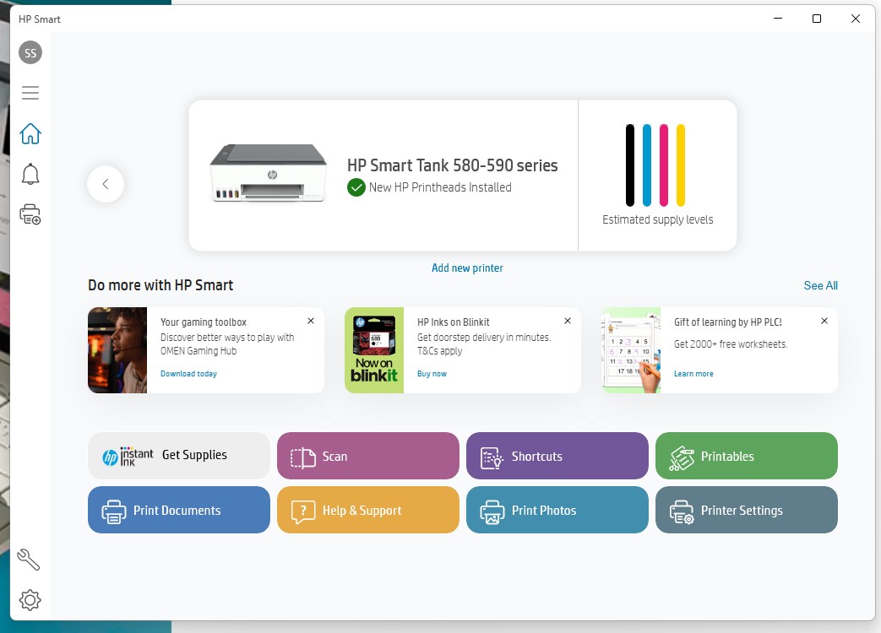Click the SS account avatar
881x633 pixels.
pyautogui.click(x=30, y=52)
